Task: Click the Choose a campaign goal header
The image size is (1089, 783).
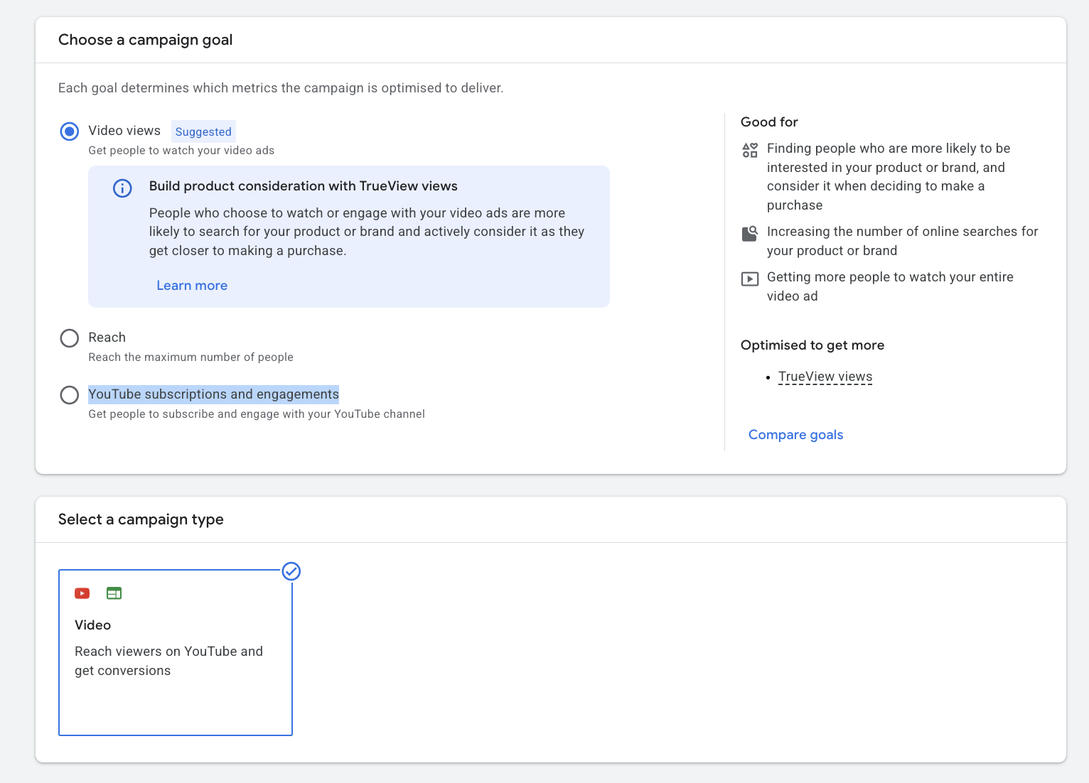Action: pyautogui.click(x=146, y=40)
